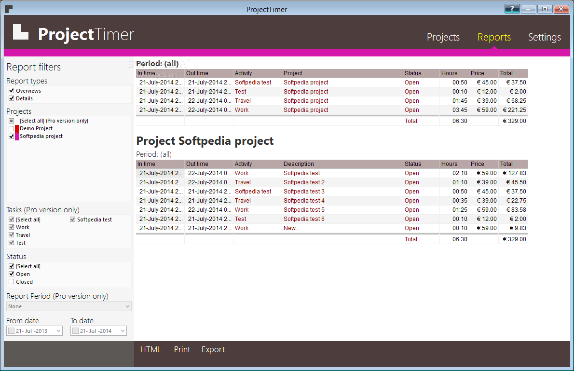Screen dimensions: 574x371
Task: Enable the Demo Project checkbox
Action: (12, 128)
